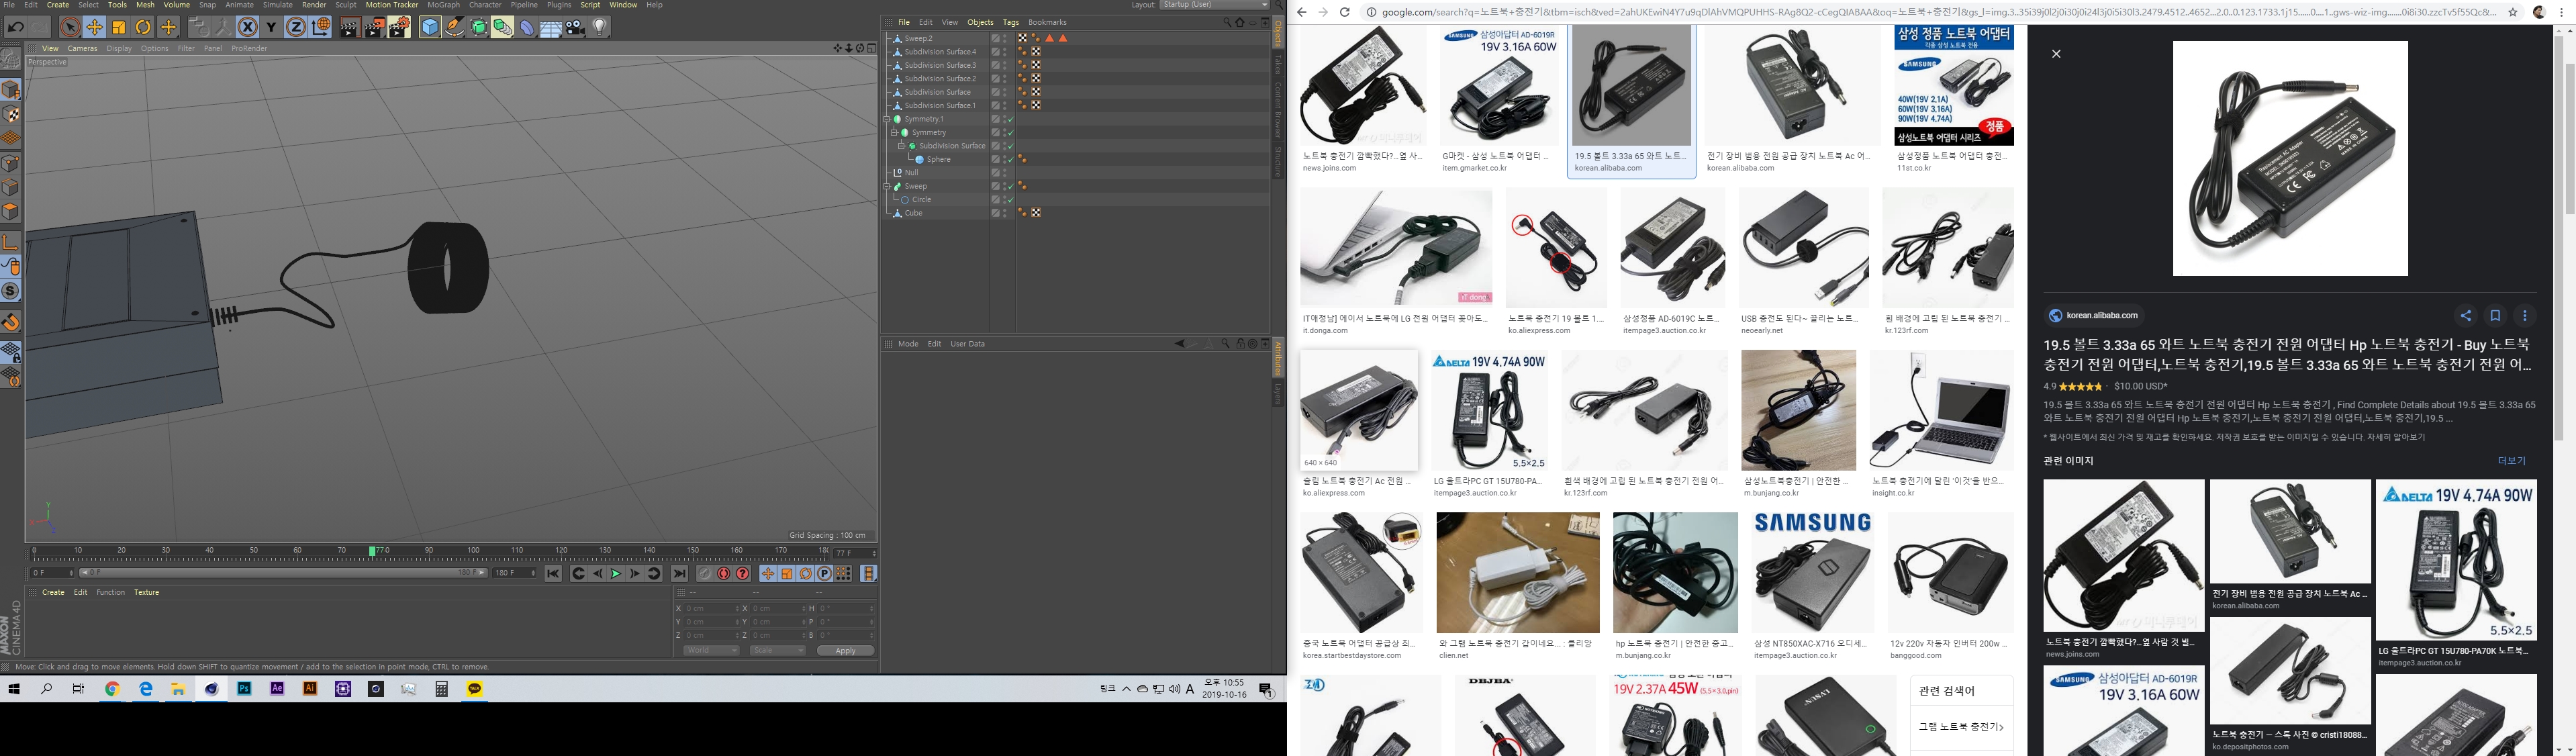Open KakaoTalk from the Windows taskbar

click(475, 689)
